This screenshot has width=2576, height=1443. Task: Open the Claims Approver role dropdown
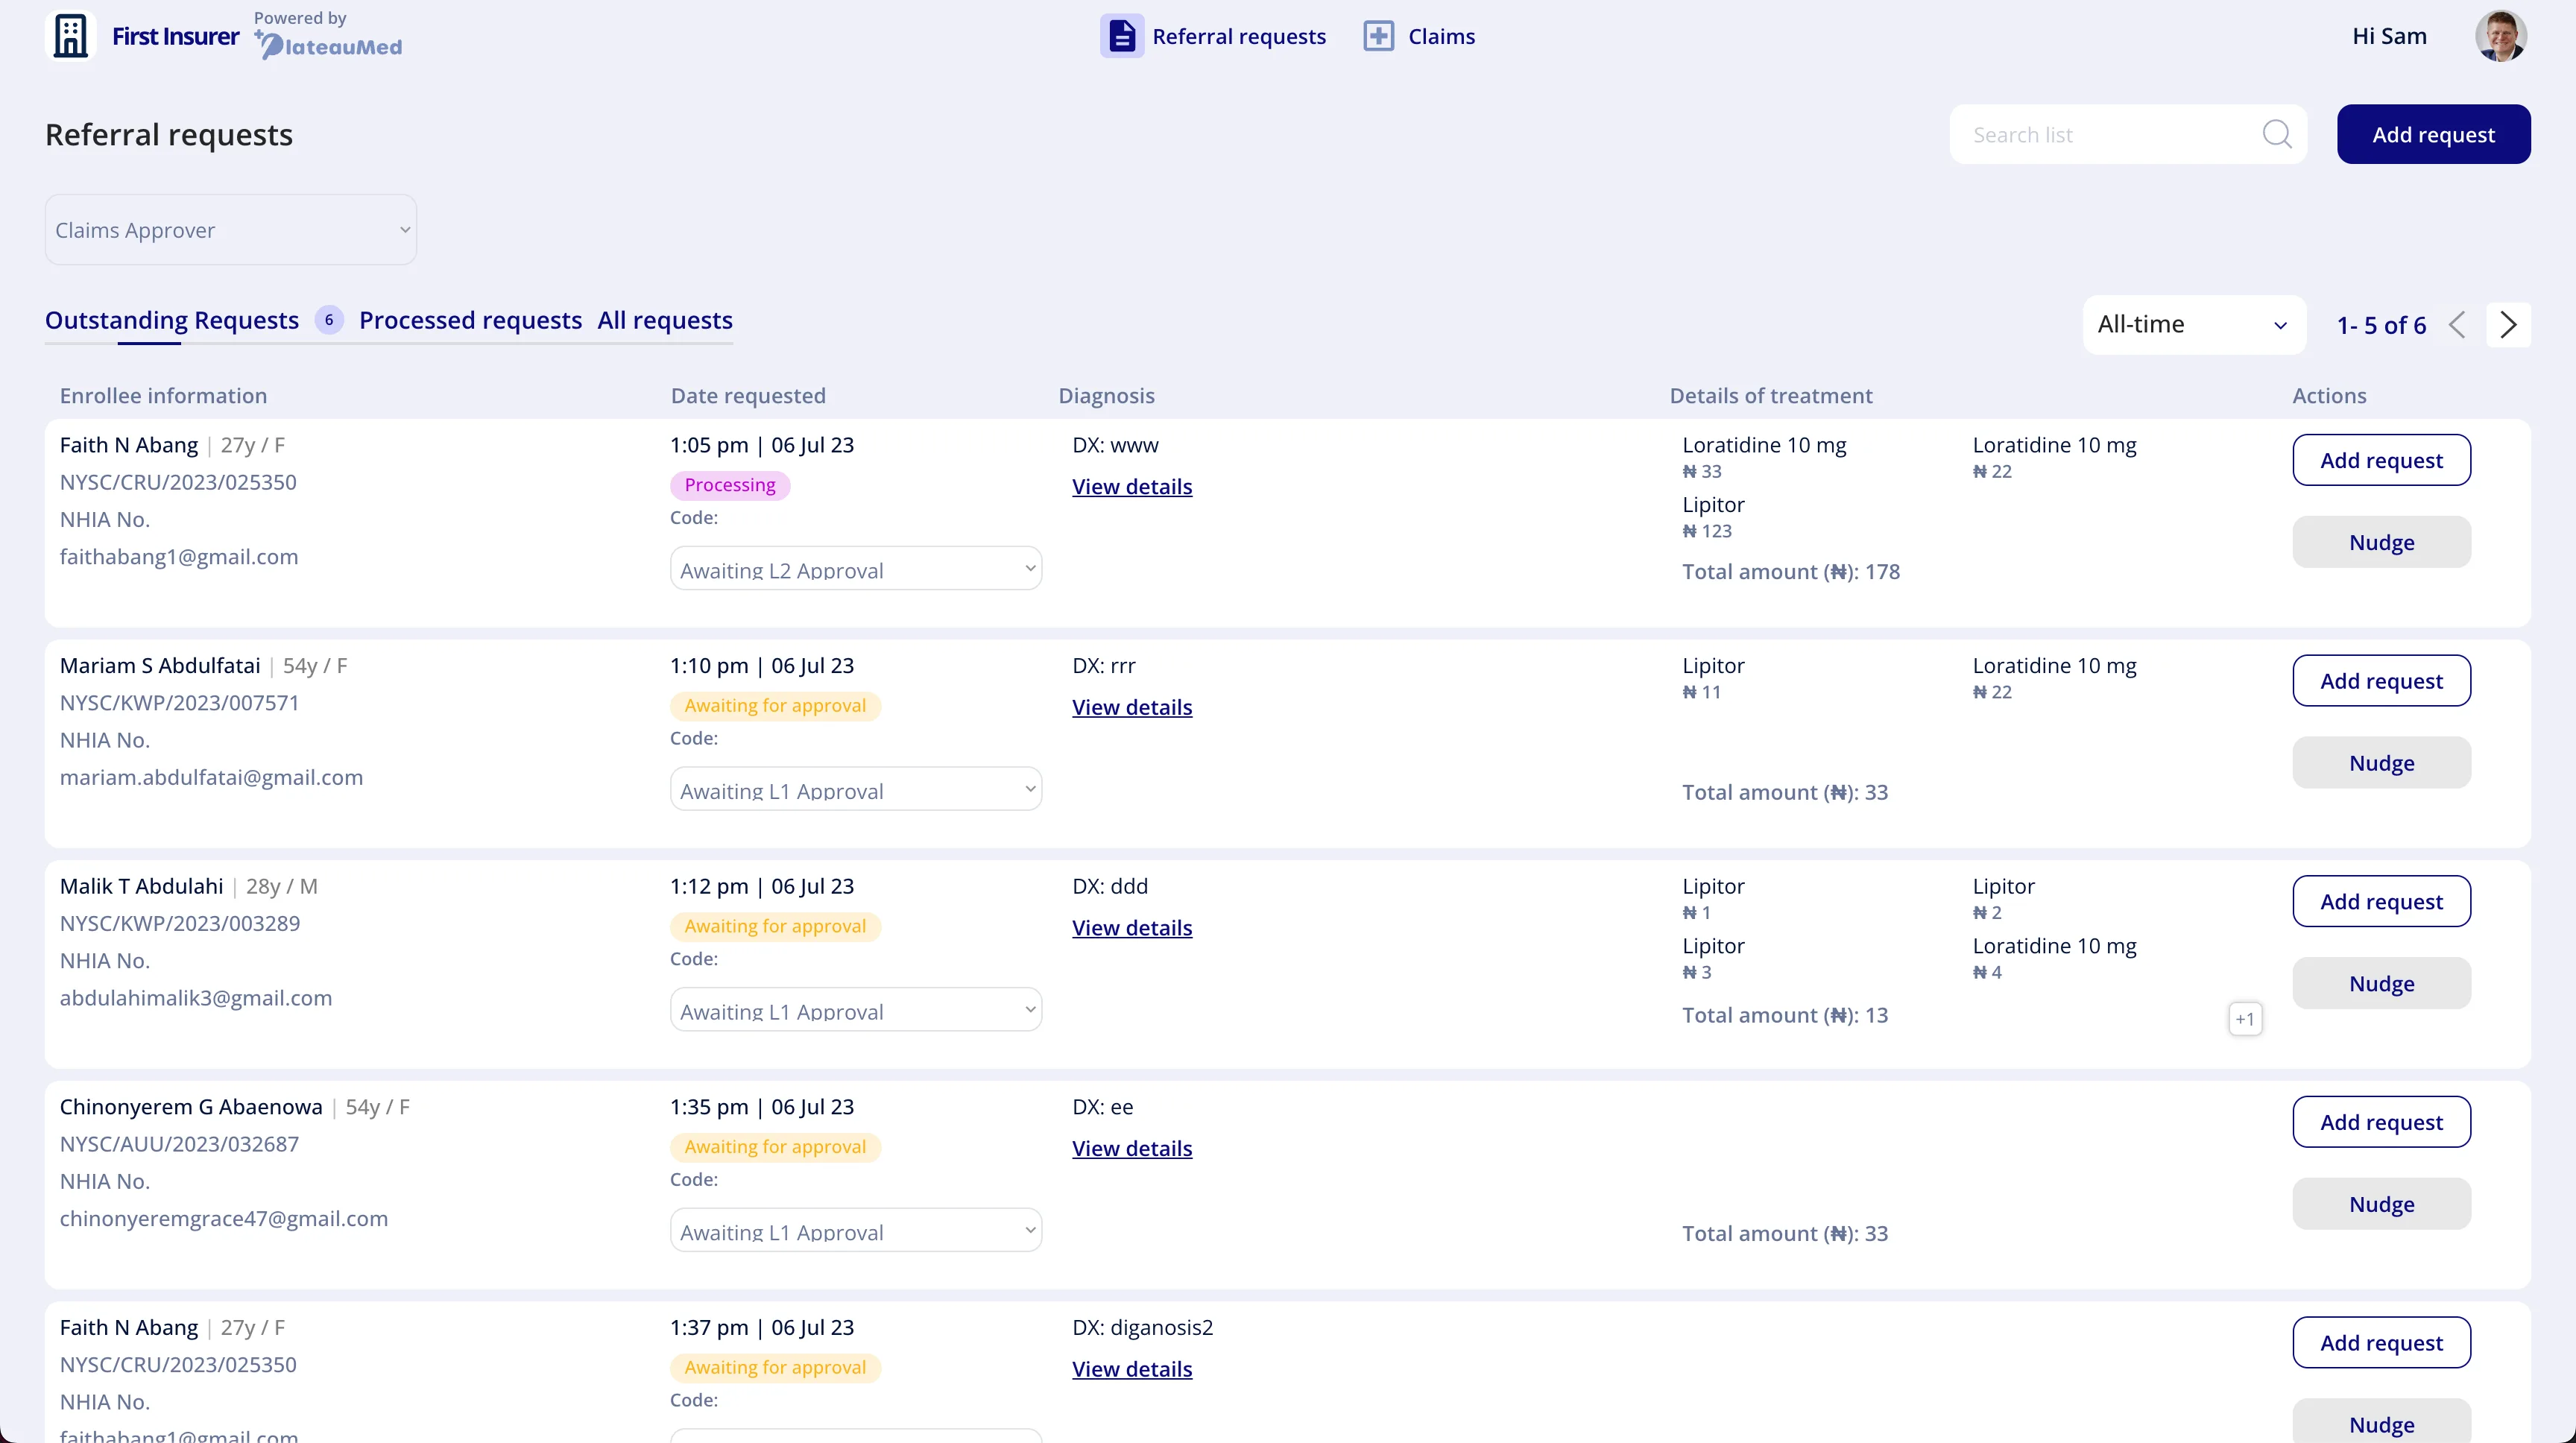point(231,230)
